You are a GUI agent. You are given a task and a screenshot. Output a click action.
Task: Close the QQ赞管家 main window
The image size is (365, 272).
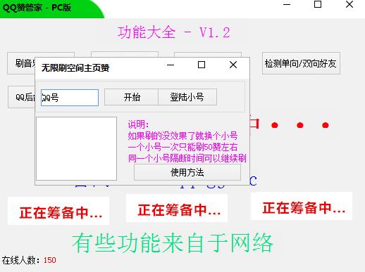pos(349,4)
